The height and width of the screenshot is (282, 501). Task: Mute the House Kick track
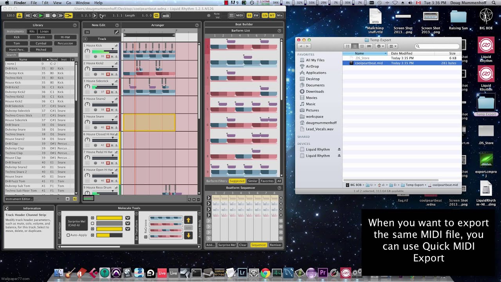[112, 56]
